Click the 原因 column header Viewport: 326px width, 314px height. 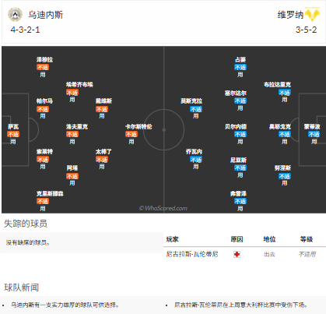coord(237,239)
